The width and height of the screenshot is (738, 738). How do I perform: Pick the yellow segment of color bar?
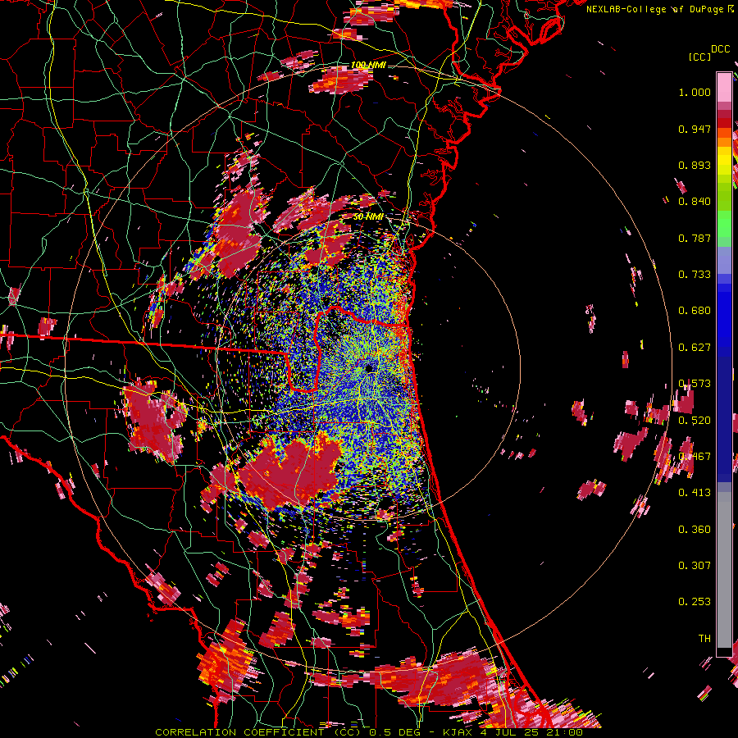[724, 161]
